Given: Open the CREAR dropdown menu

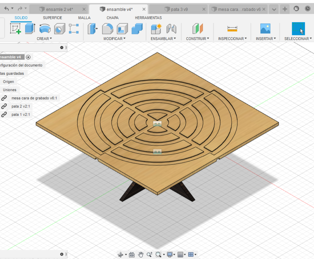Looking at the screenshot, I should [44, 39].
